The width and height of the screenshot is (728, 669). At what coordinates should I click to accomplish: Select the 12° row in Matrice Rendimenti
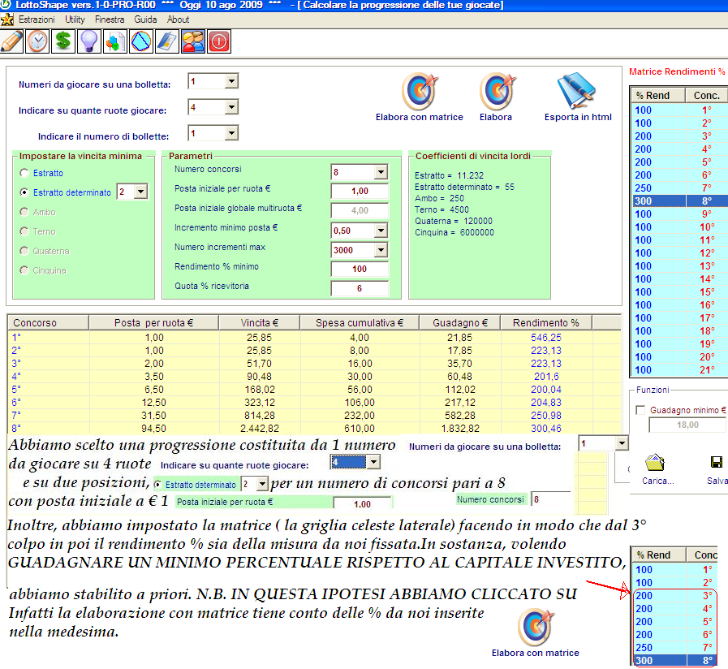click(679, 253)
